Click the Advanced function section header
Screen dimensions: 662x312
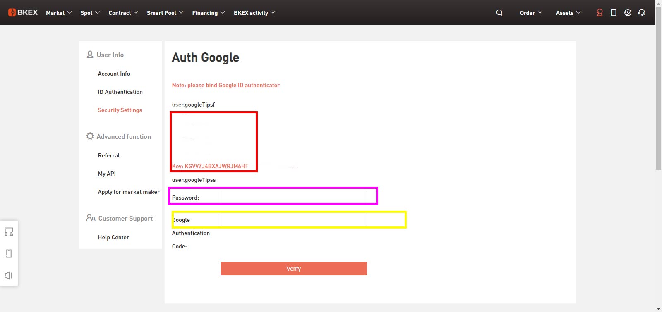coord(119,136)
